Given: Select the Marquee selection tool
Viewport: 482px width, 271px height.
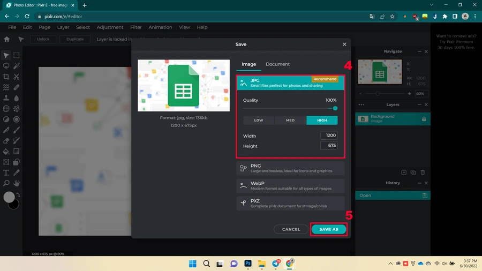Looking at the screenshot, I should (16, 55).
